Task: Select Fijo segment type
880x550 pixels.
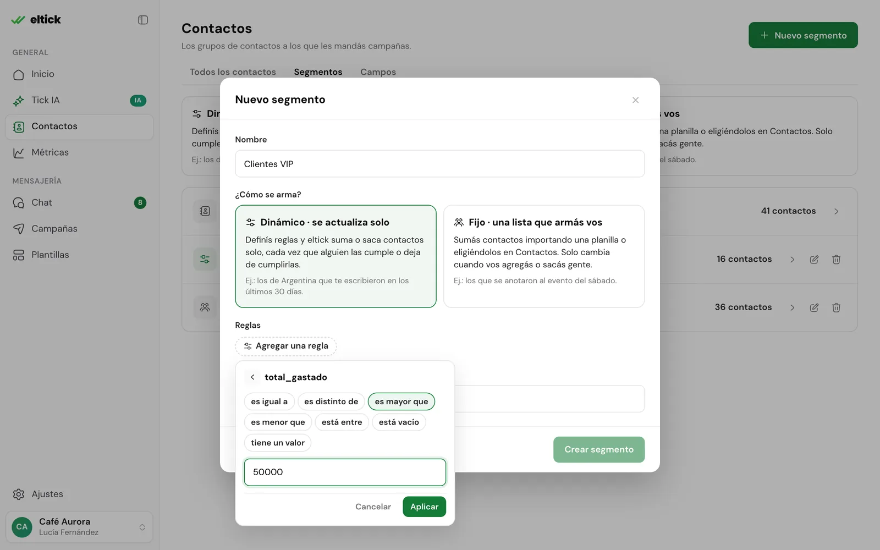Action: 544,256
